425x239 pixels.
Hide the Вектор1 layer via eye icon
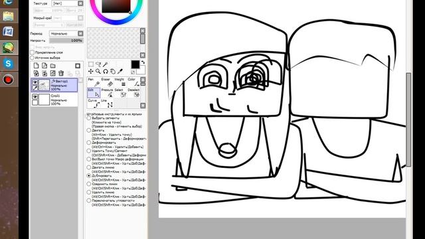(x=35, y=82)
